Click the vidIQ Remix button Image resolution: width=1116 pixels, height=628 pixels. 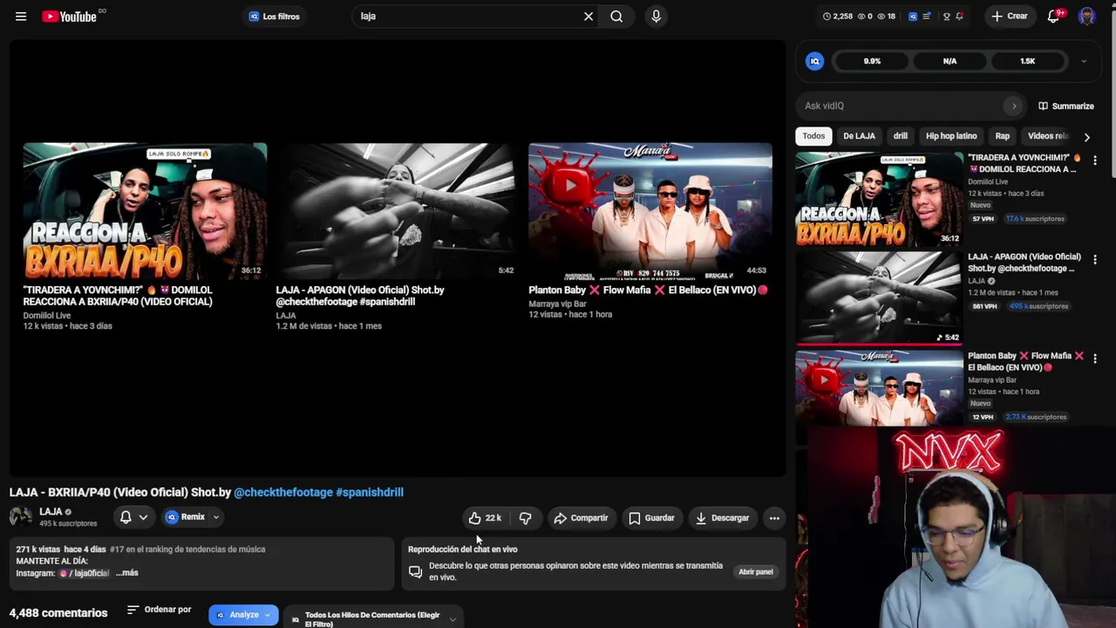(x=187, y=517)
